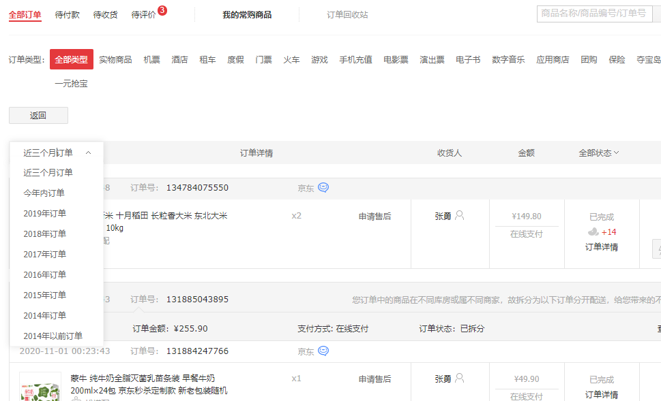Image resolution: width=661 pixels, height=401 pixels.
Task: Switch to 待付款 tab
Action: point(67,15)
